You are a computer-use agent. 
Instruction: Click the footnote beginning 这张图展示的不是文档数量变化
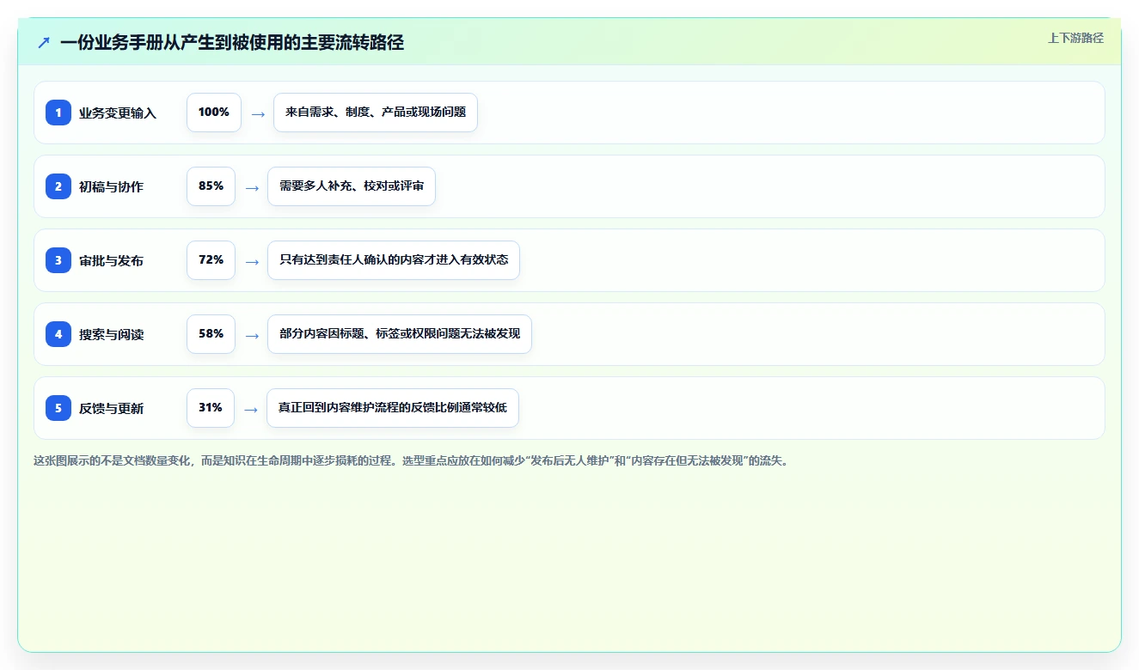[411, 460]
